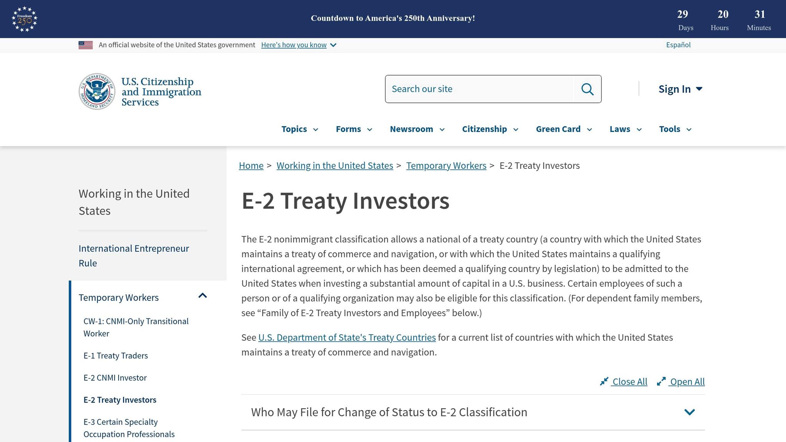The width and height of the screenshot is (786, 442).
Task: Open the Laws menu
Action: click(626, 129)
